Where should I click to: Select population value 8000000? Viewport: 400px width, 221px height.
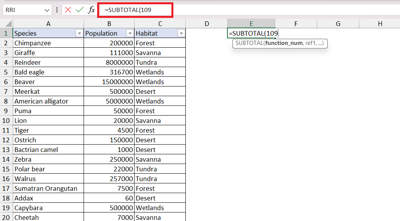[x=109, y=62]
